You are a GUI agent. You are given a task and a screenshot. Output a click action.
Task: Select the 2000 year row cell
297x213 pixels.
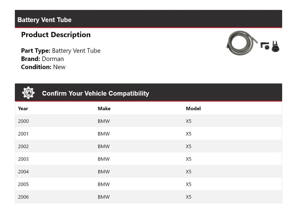pyautogui.click(x=23, y=121)
